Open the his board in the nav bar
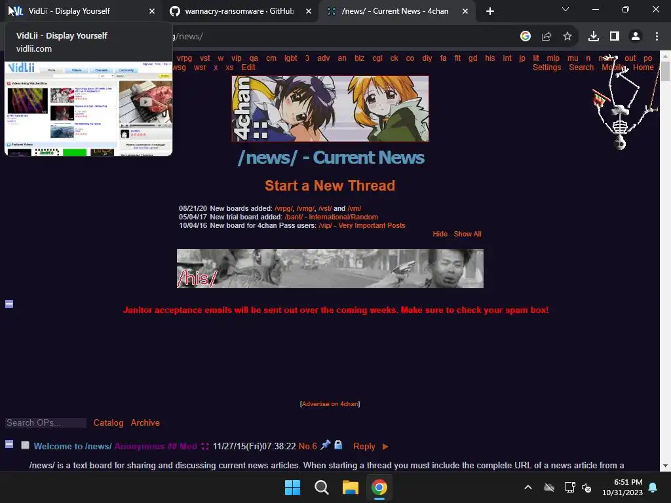 tap(490, 58)
